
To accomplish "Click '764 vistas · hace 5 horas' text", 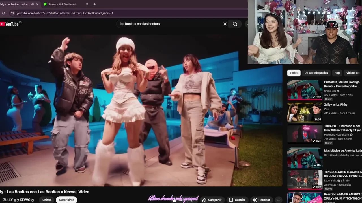I will click(338, 139).
